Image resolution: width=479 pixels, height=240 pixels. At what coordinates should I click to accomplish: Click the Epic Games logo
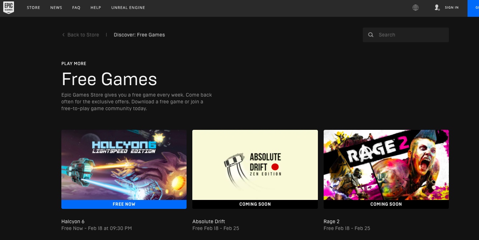[9, 8]
